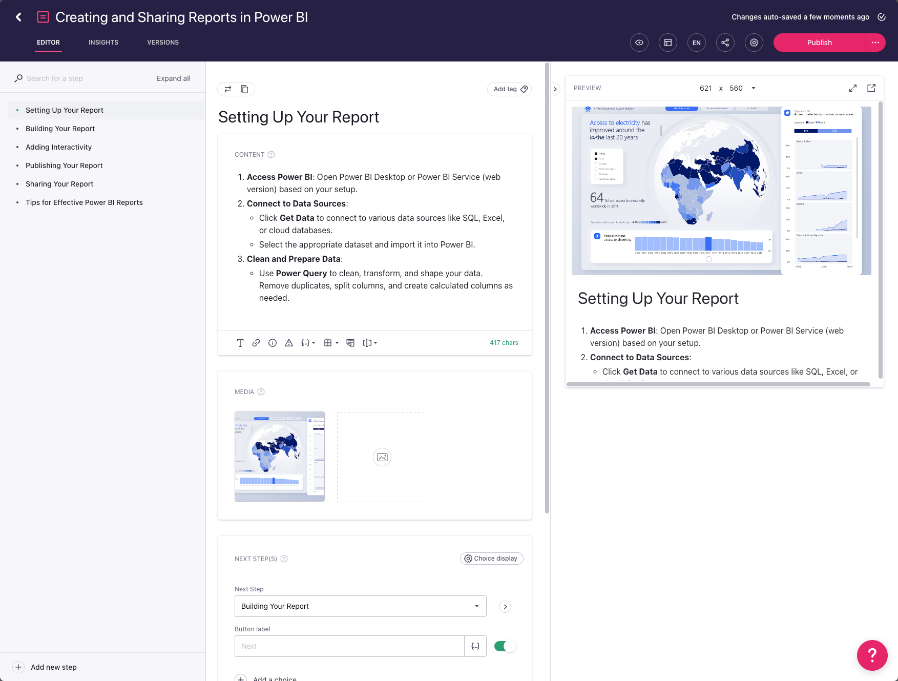Select Building Your Report step
898x681 pixels.
(107, 129)
